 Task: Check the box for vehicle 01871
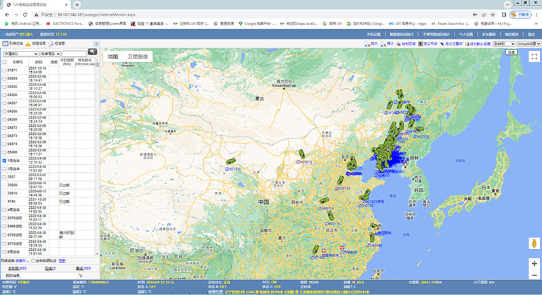[x=5, y=71]
